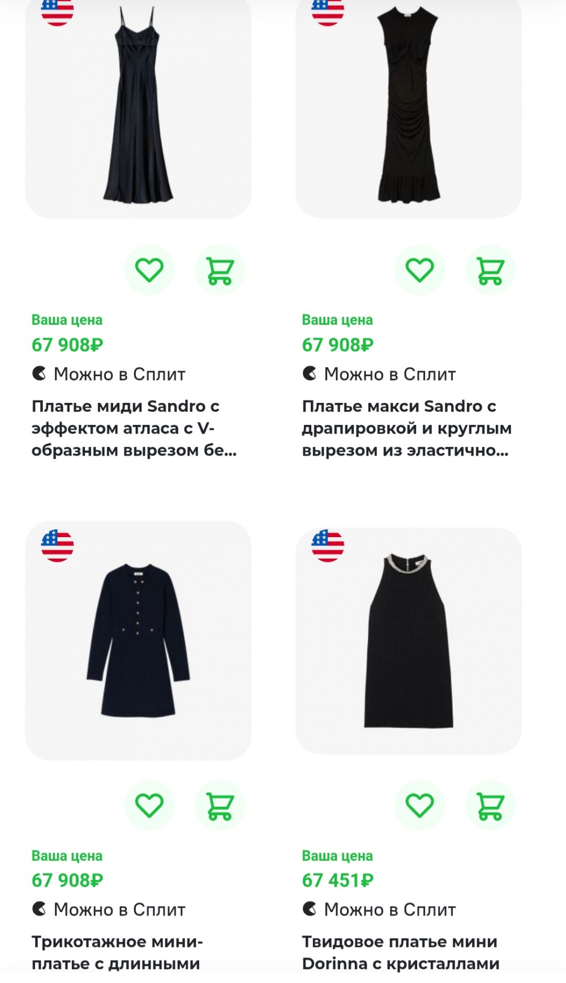566x983 pixels.
Task: Open the 'Платье макси Sandro' product title
Action: pos(405,428)
